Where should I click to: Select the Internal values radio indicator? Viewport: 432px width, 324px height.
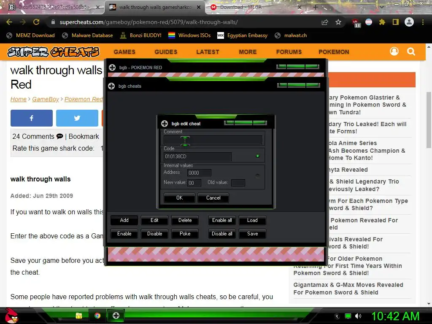pos(257,175)
